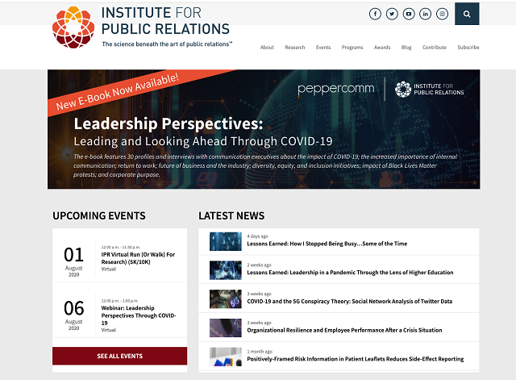Click the 'LATEST NEWS' heading
This screenshot has width=516, height=380.
click(231, 215)
